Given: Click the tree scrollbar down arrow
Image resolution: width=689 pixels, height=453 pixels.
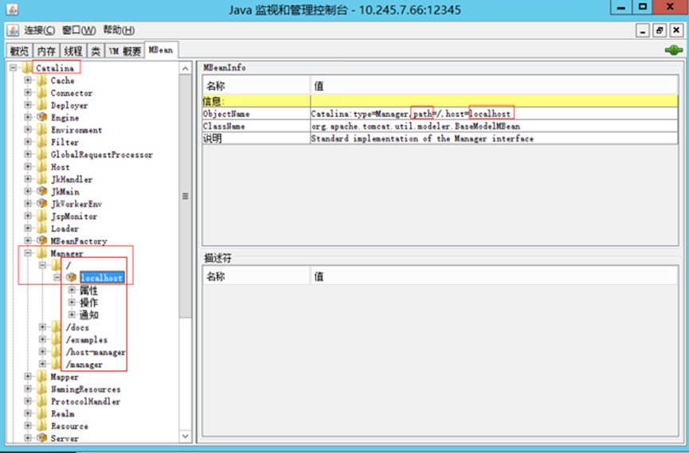Looking at the screenshot, I should (186, 436).
